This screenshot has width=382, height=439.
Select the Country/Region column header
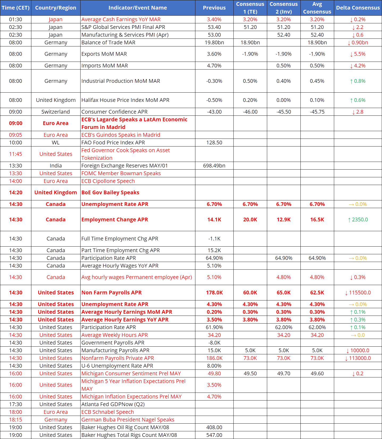point(56,8)
